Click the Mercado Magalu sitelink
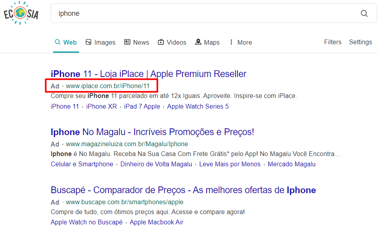Image resolution: width=378 pixels, height=237 pixels. tap(291, 164)
